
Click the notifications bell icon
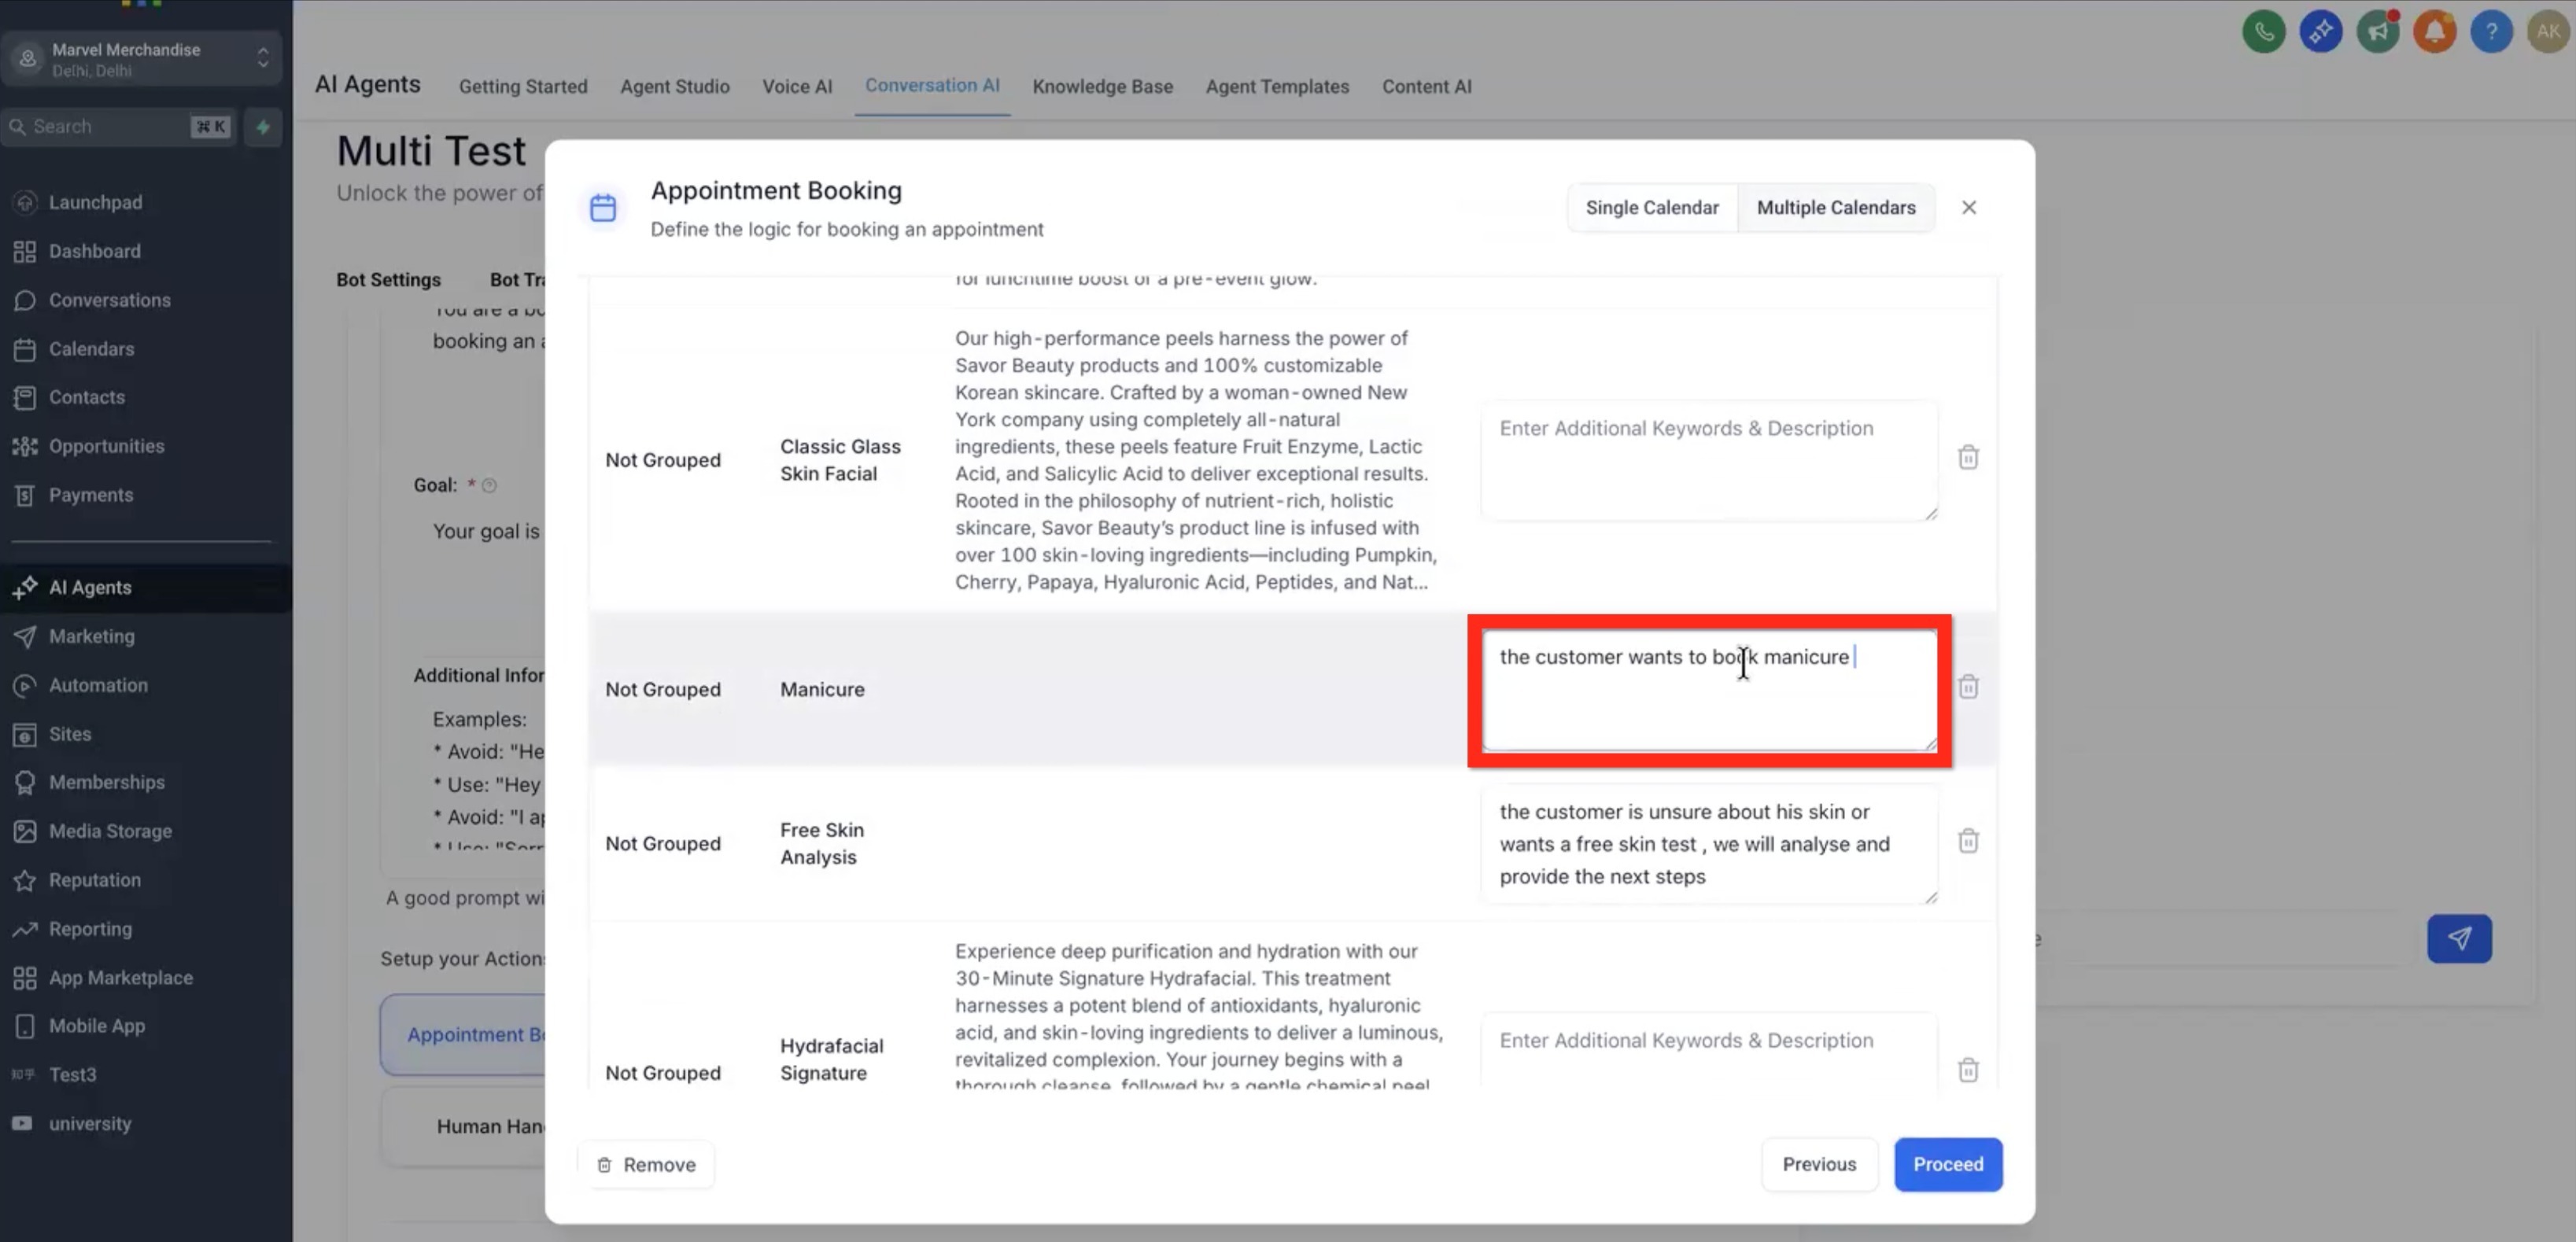click(2434, 32)
